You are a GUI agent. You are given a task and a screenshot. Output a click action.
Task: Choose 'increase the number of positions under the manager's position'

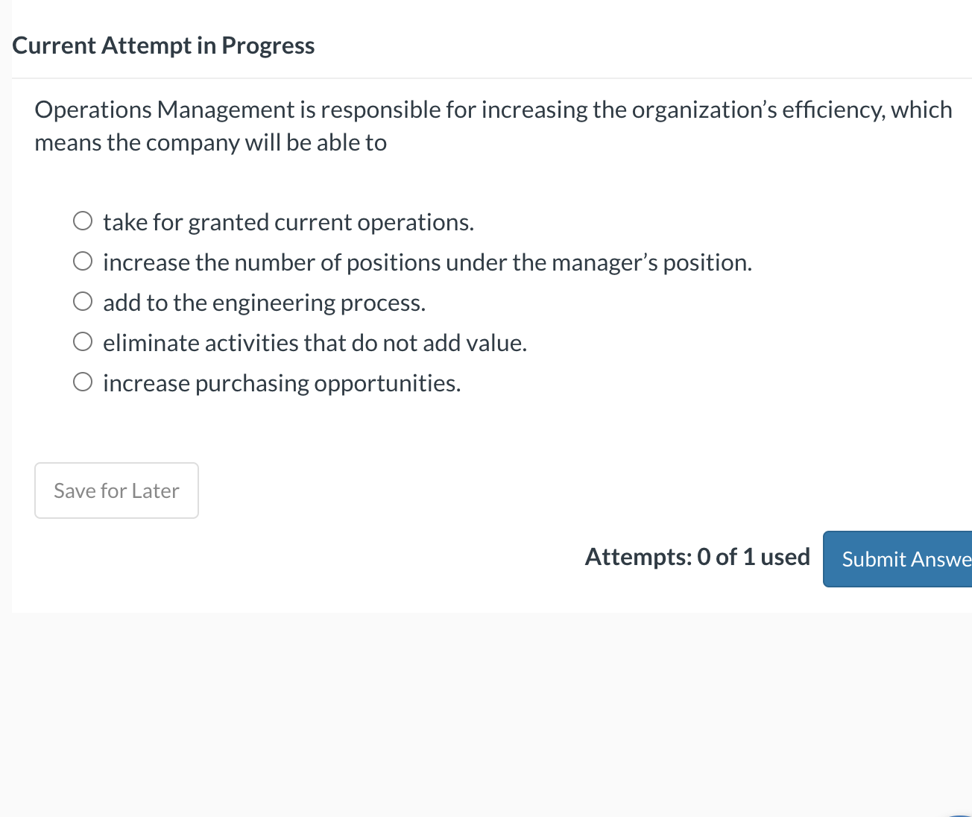83,260
